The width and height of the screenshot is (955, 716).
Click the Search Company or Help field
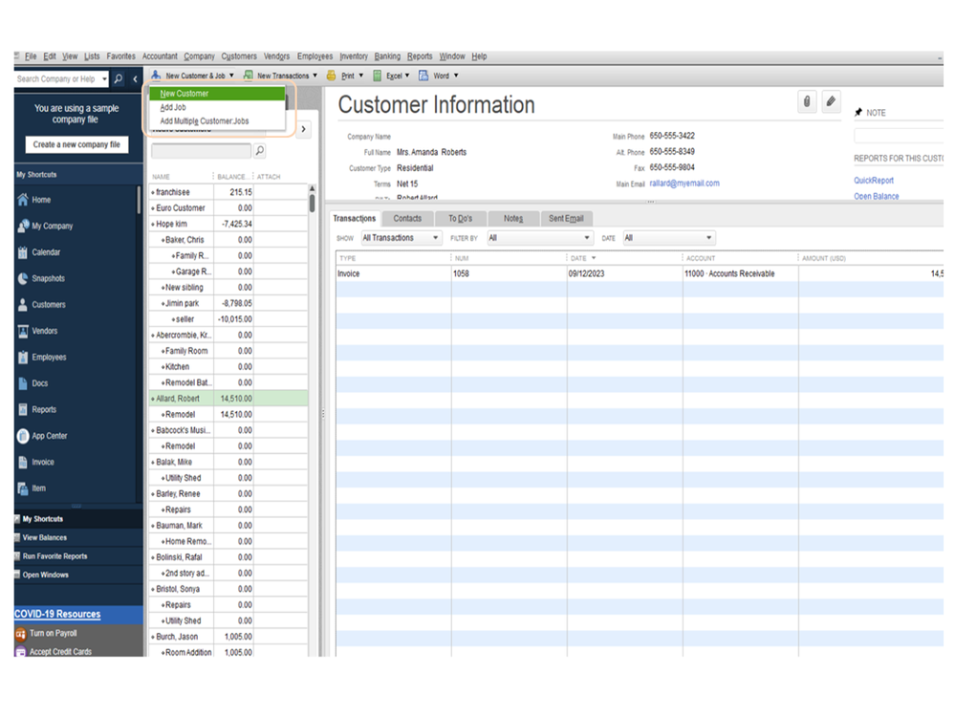pos(56,79)
